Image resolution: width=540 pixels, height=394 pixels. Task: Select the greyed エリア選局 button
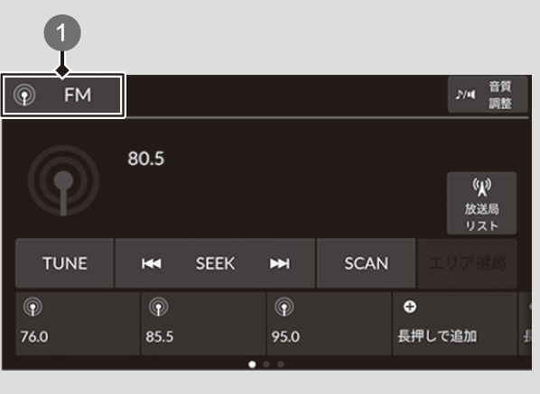click(x=467, y=263)
